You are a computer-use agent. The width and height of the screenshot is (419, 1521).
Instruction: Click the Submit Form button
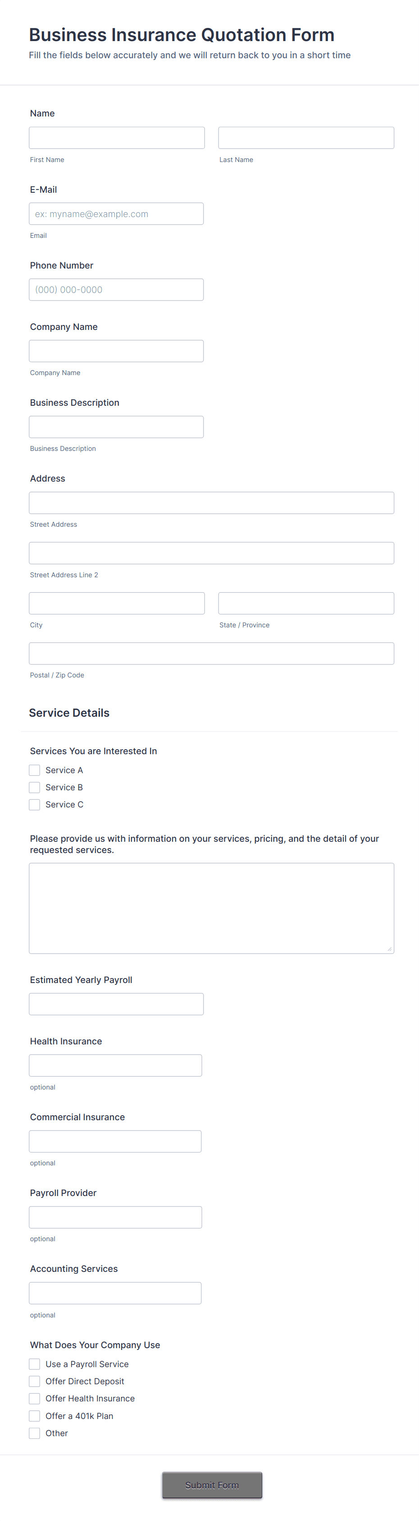click(212, 1485)
